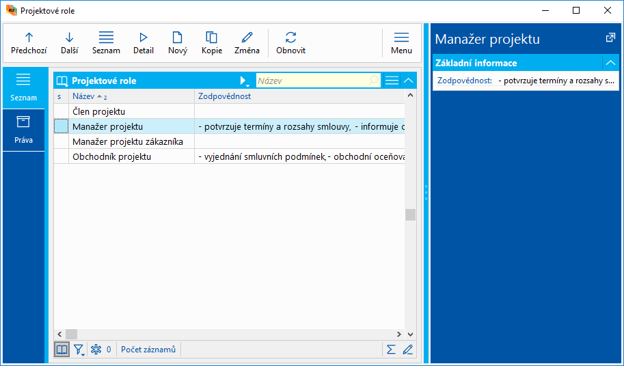Maximize the Projektové role window
The width and height of the screenshot is (624, 366).
(576, 11)
